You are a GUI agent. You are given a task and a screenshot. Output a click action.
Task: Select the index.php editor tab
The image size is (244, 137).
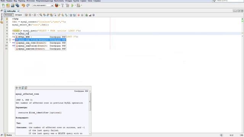pyautogui.click(x=11, y=11)
